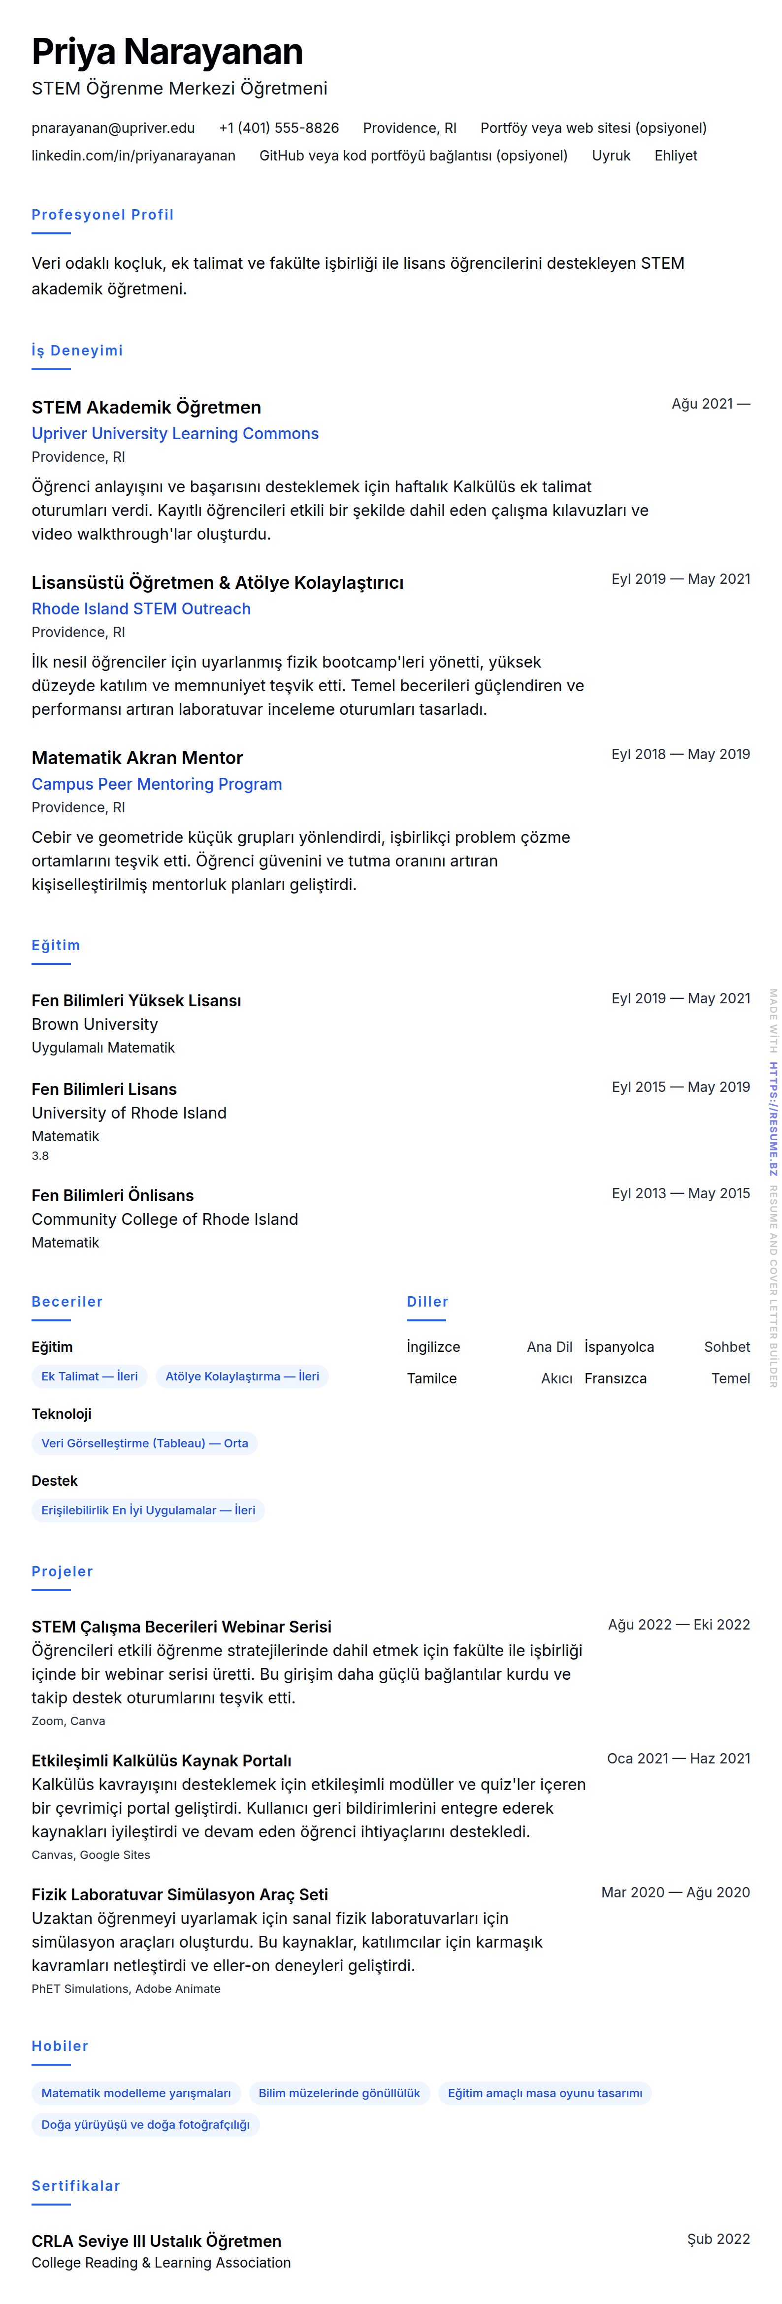Click the Matematik modelleme yarışmaları hobby tag
This screenshot has height=2304, width=782.
pyautogui.click(x=135, y=2093)
